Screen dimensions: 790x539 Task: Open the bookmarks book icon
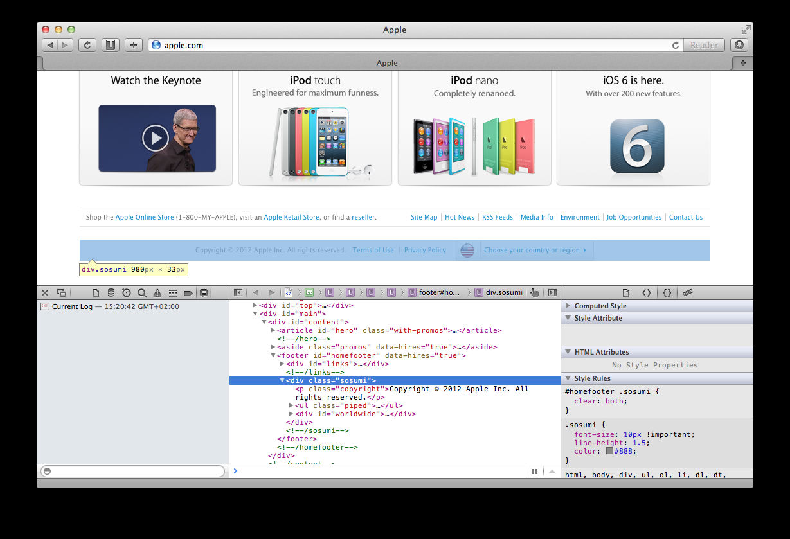(x=111, y=45)
